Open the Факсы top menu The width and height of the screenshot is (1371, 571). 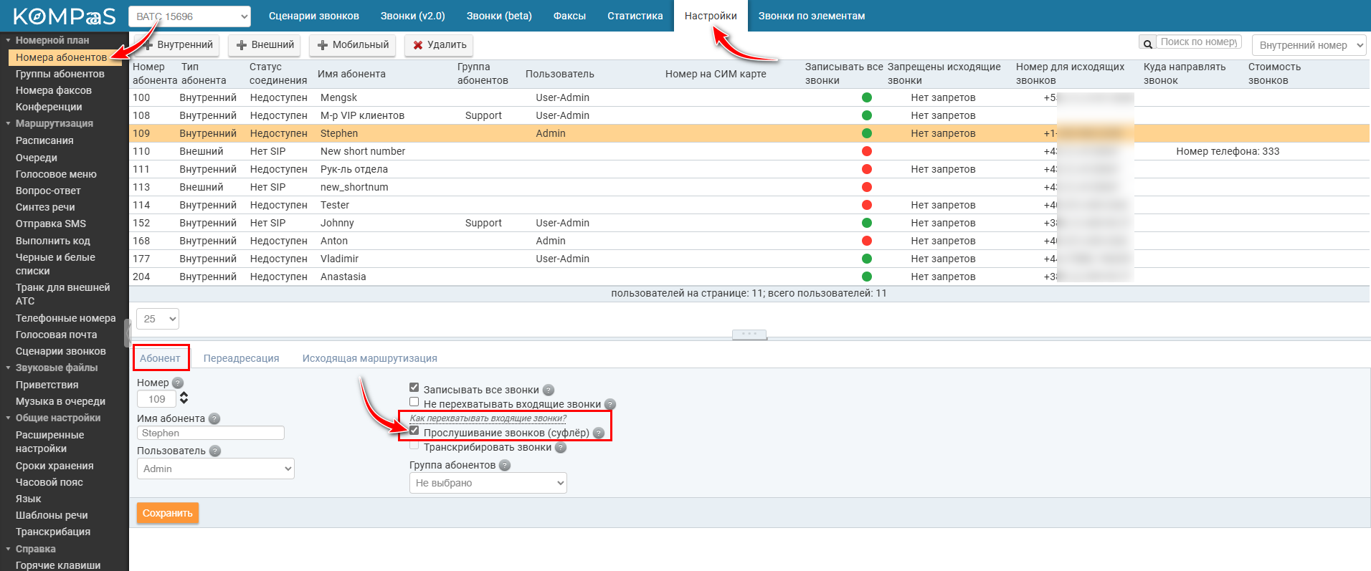point(569,16)
